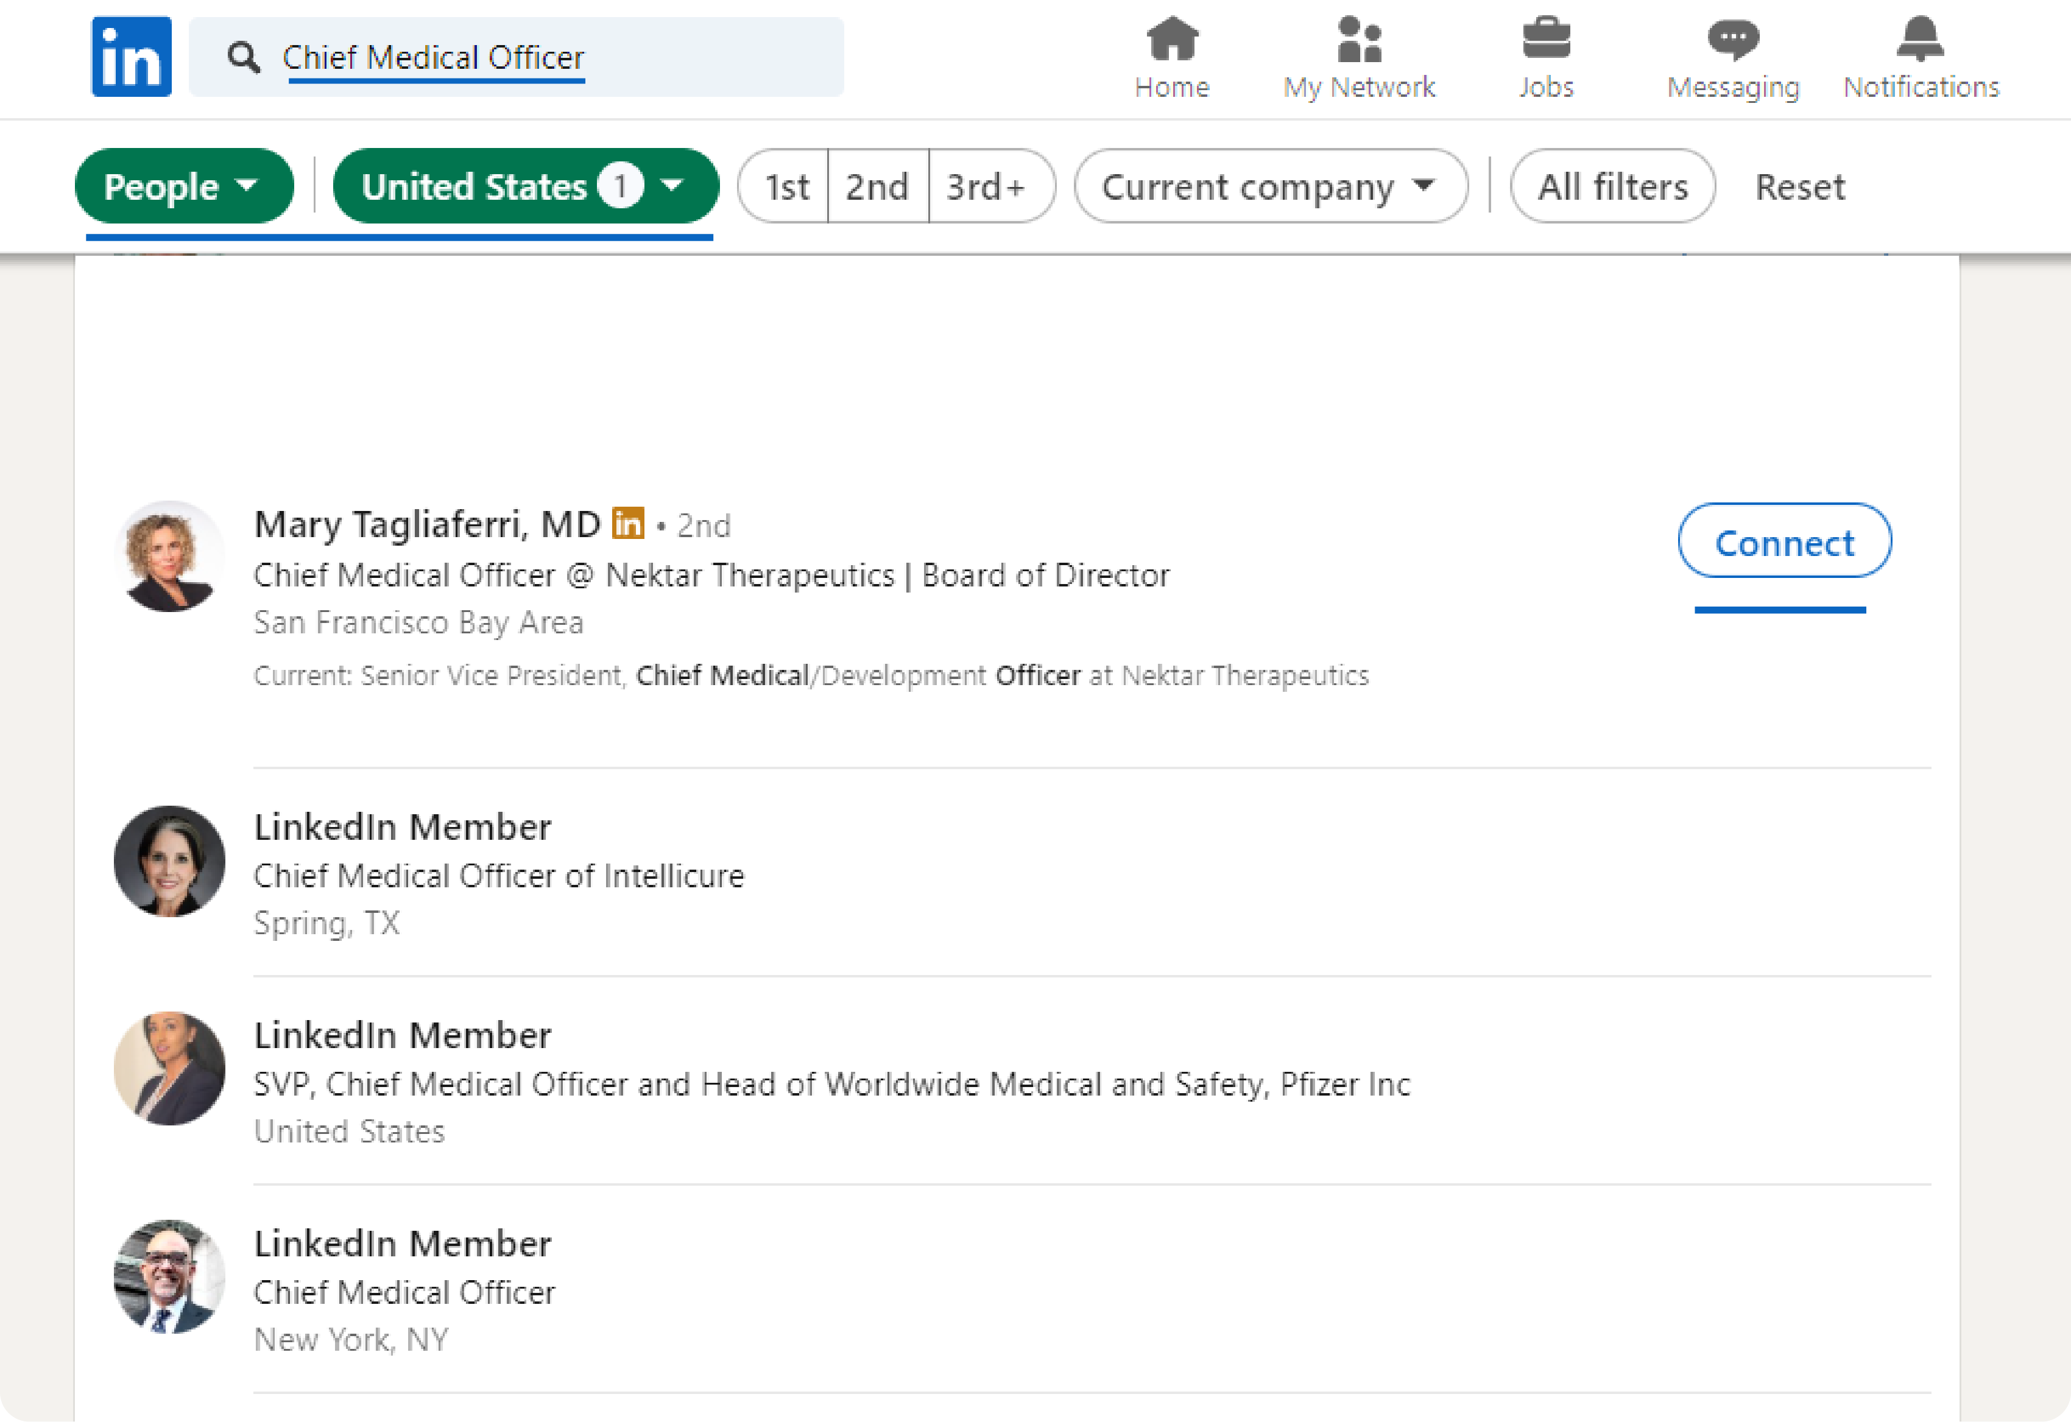Click the Current: Senior Vice President line

[x=811, y=675]
